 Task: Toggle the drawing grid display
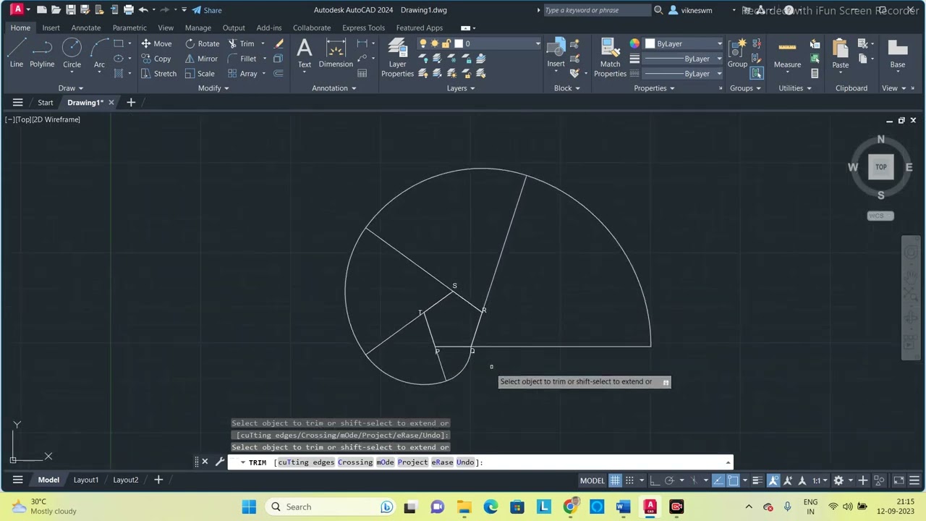pos(615,480)
